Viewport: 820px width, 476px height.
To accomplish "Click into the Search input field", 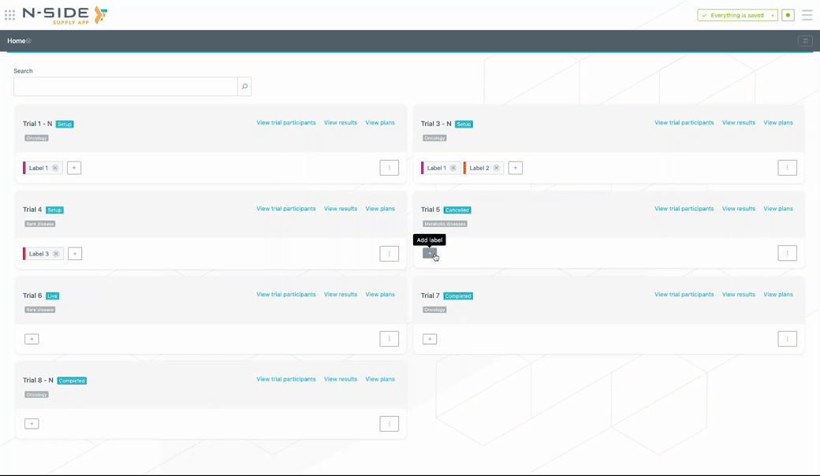I will pos(125,87).
